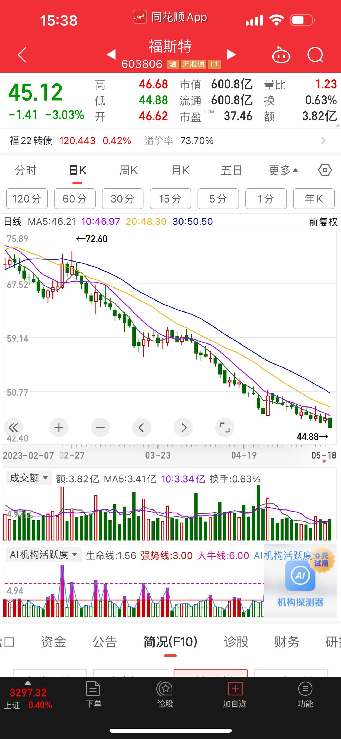Open the 公告 tab

(105, 642)
